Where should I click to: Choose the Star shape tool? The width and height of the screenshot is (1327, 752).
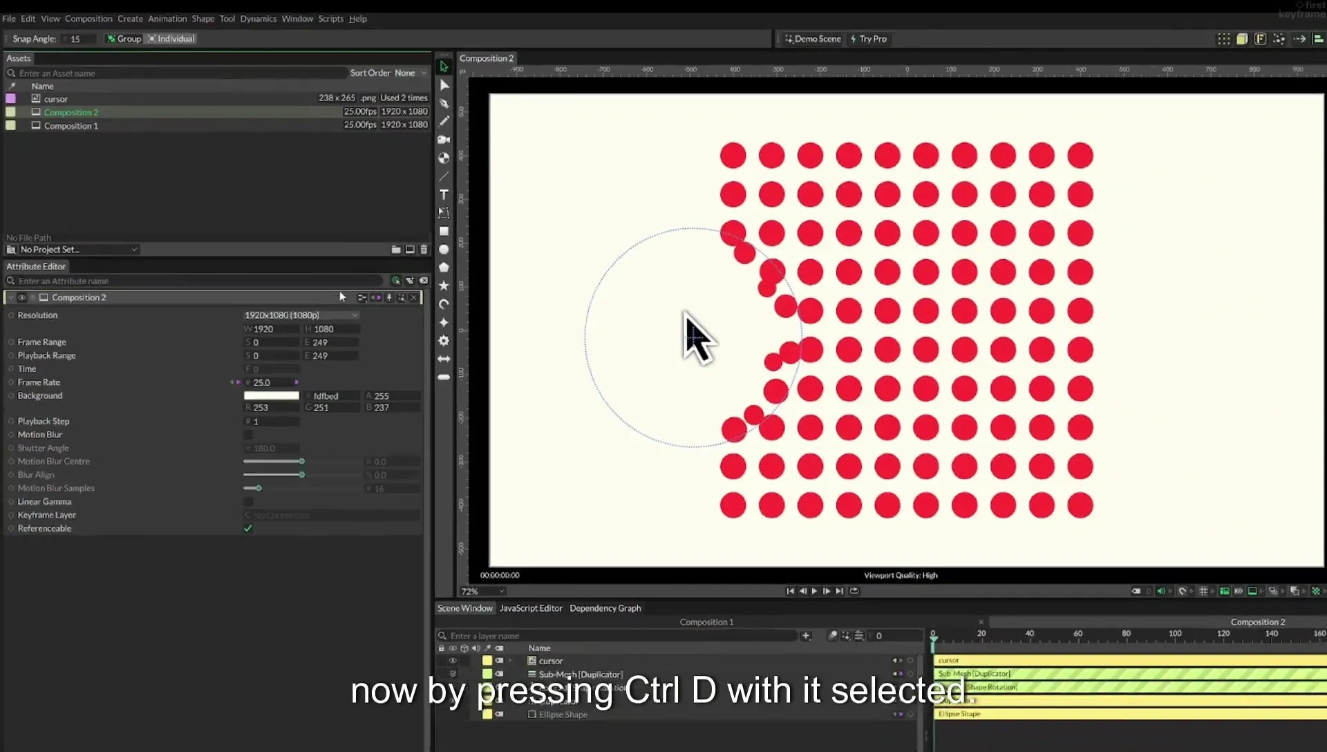tap(444, 285)
